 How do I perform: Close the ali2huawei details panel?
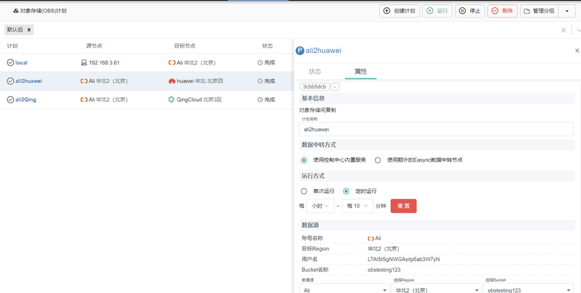point(576,50)
